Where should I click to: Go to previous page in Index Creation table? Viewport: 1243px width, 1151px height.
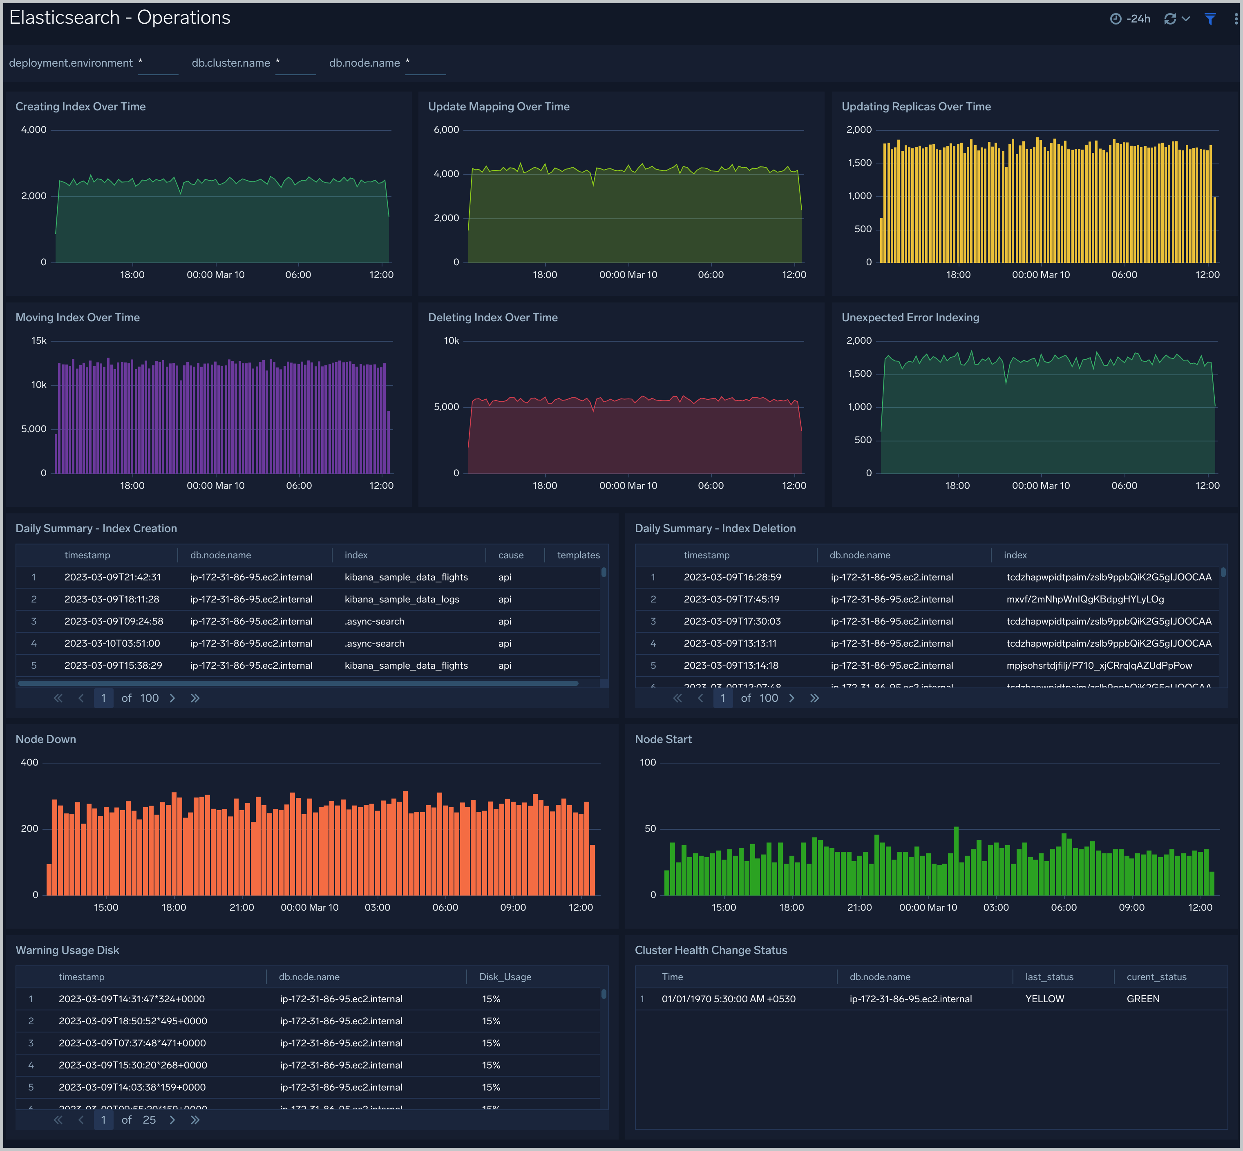(81, 698)
